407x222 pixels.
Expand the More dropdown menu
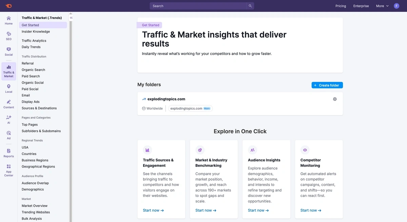(382, 6)
